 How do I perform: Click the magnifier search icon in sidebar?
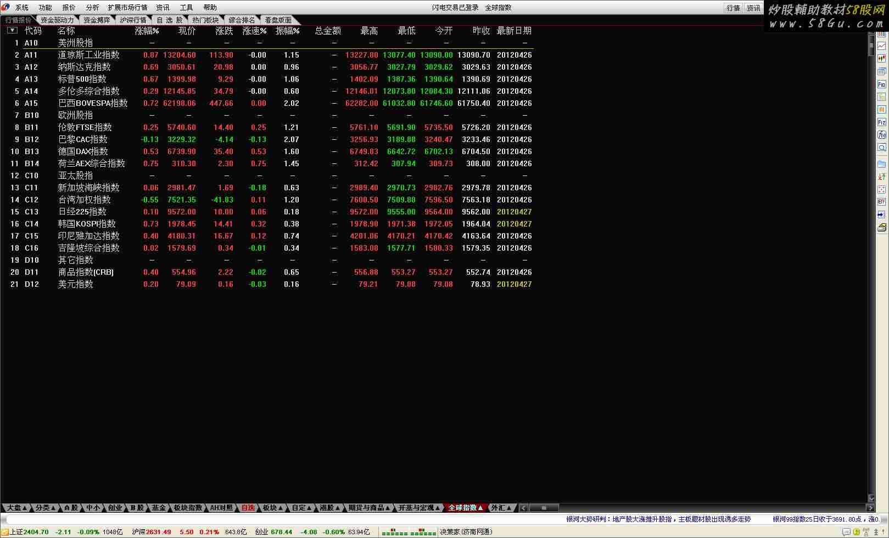tap(881, 148)
